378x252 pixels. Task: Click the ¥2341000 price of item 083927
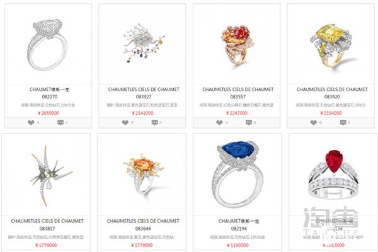143,113
